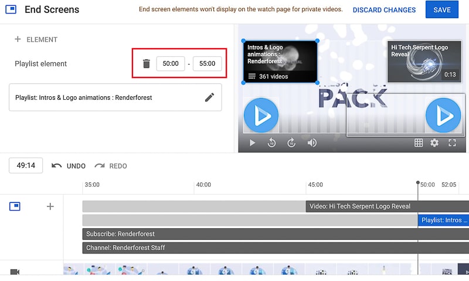Rewind 10 seconds in preview
Image resolution: width=469 pixels, height=281 pixels.
tap(271, 143)
